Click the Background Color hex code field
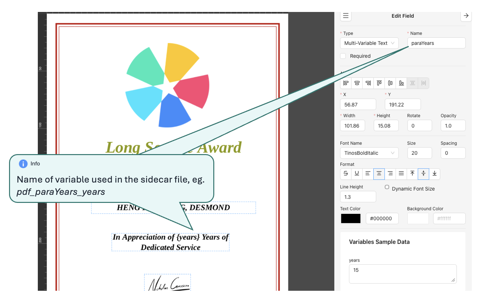 pyautogui.click(x=449, y=218)
